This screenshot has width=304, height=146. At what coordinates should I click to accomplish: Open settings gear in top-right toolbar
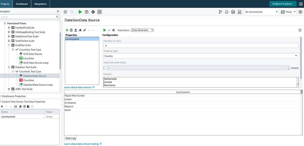(301, 12)
